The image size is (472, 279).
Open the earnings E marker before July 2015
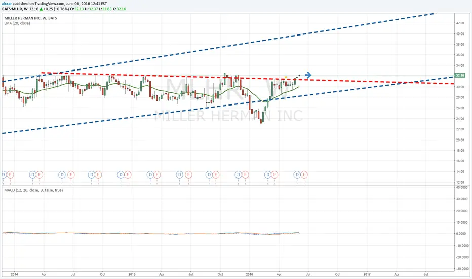[188, 175]
